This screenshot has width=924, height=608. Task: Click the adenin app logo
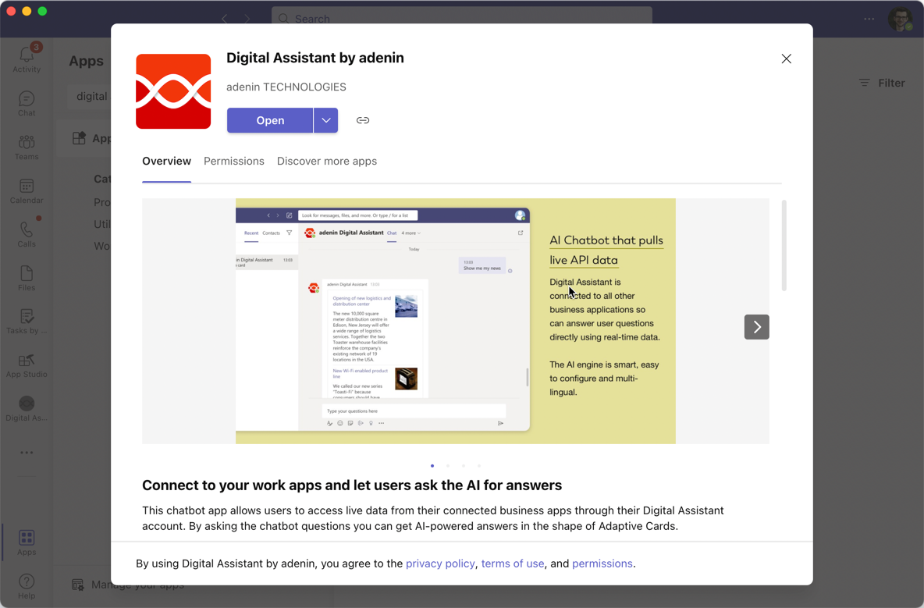[173, 91]
